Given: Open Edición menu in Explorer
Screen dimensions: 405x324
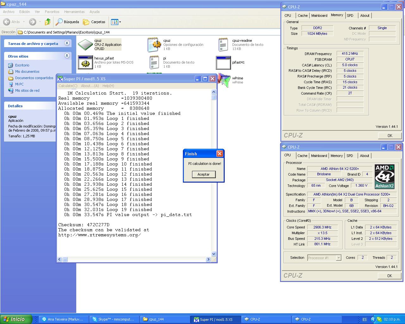Looking at the screenshot, I should pos(24,12).
